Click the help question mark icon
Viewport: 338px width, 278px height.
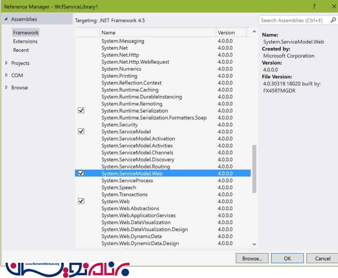314,6
